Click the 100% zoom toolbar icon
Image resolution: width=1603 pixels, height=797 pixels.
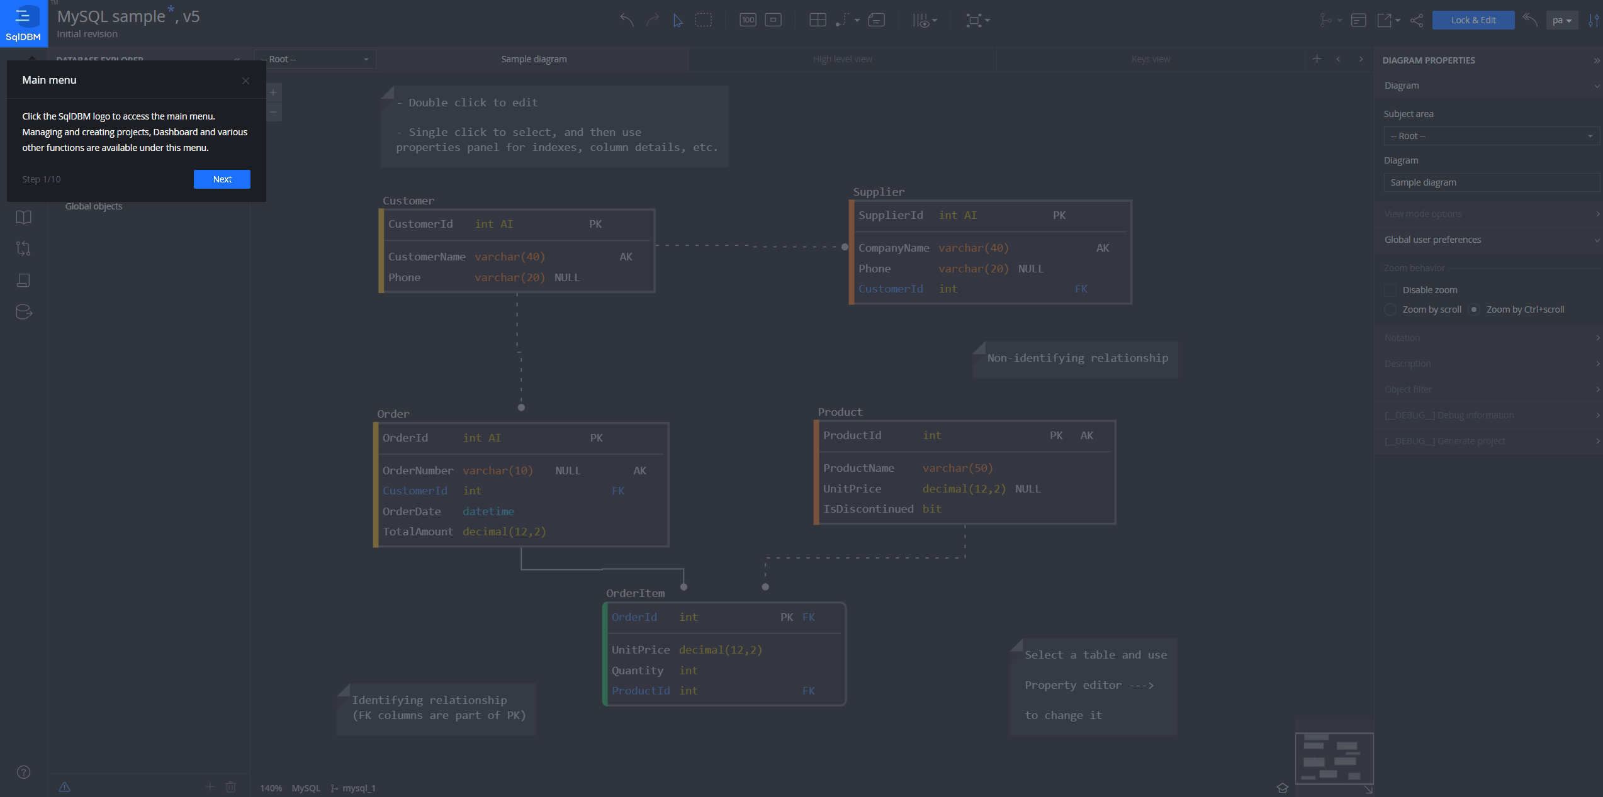click(x=748, y=20)
